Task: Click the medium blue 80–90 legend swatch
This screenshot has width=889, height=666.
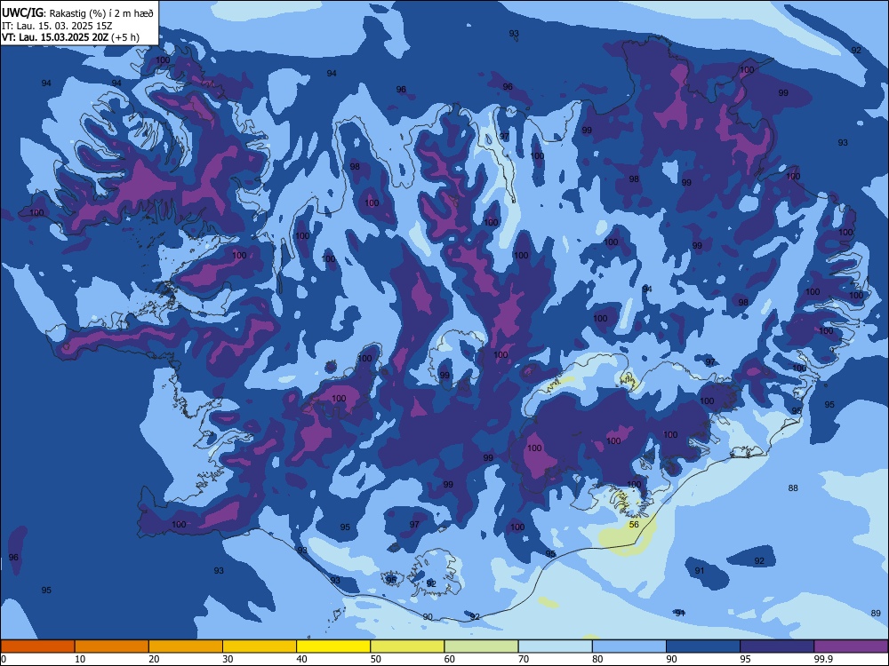Action: pyautogui.click(x=629, y=646)
